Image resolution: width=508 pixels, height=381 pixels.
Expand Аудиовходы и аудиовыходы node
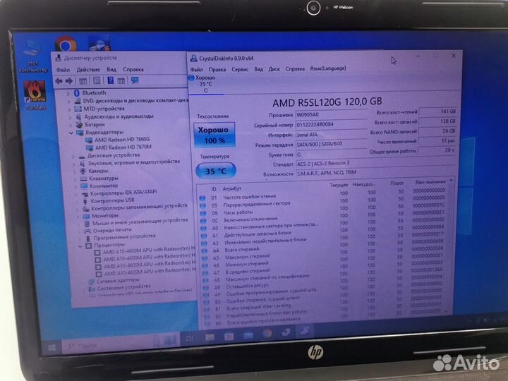click(70, 117)
